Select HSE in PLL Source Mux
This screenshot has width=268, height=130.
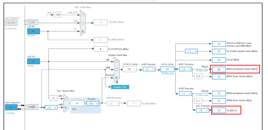coord(66,107)
